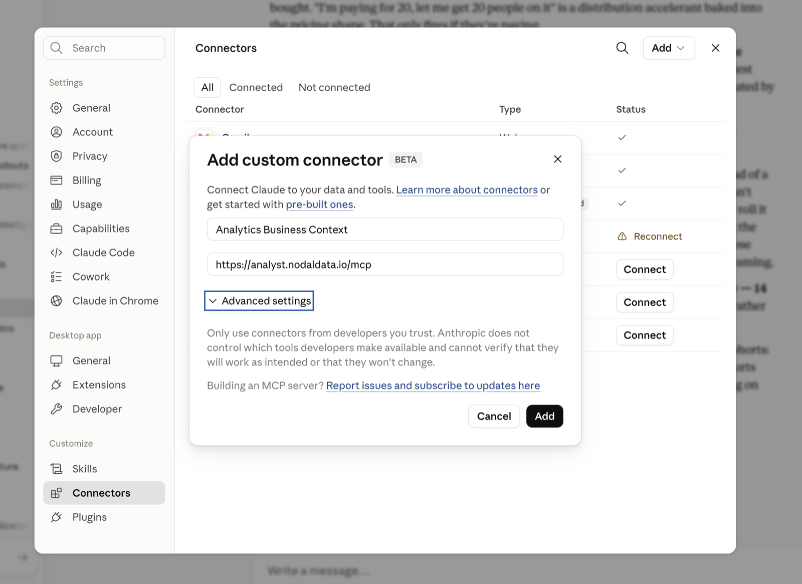This screenshot has width=802, height=584.
Task: Click the last Connect button
Action: [645, 335]
